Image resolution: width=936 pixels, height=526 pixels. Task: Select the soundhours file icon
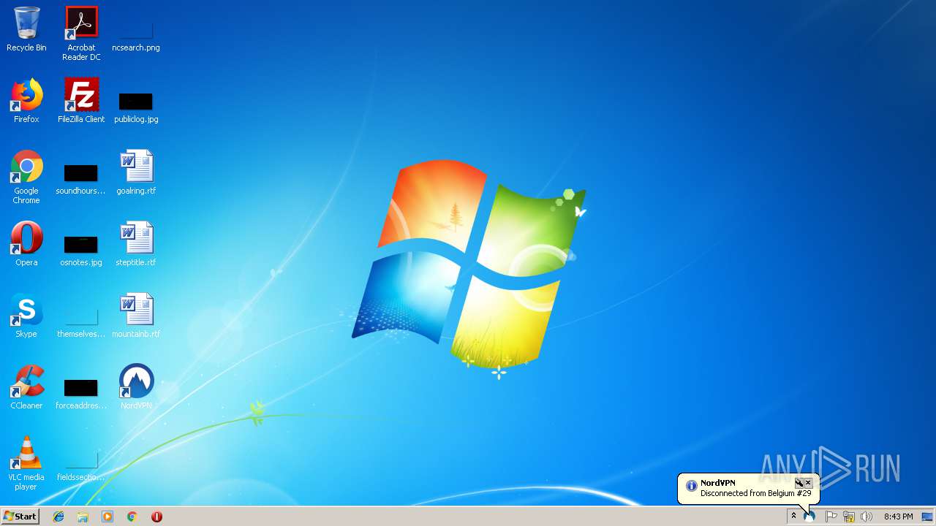point(81,179)
